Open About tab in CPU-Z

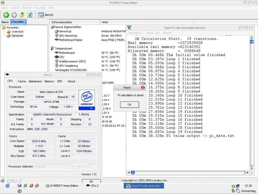71,81
